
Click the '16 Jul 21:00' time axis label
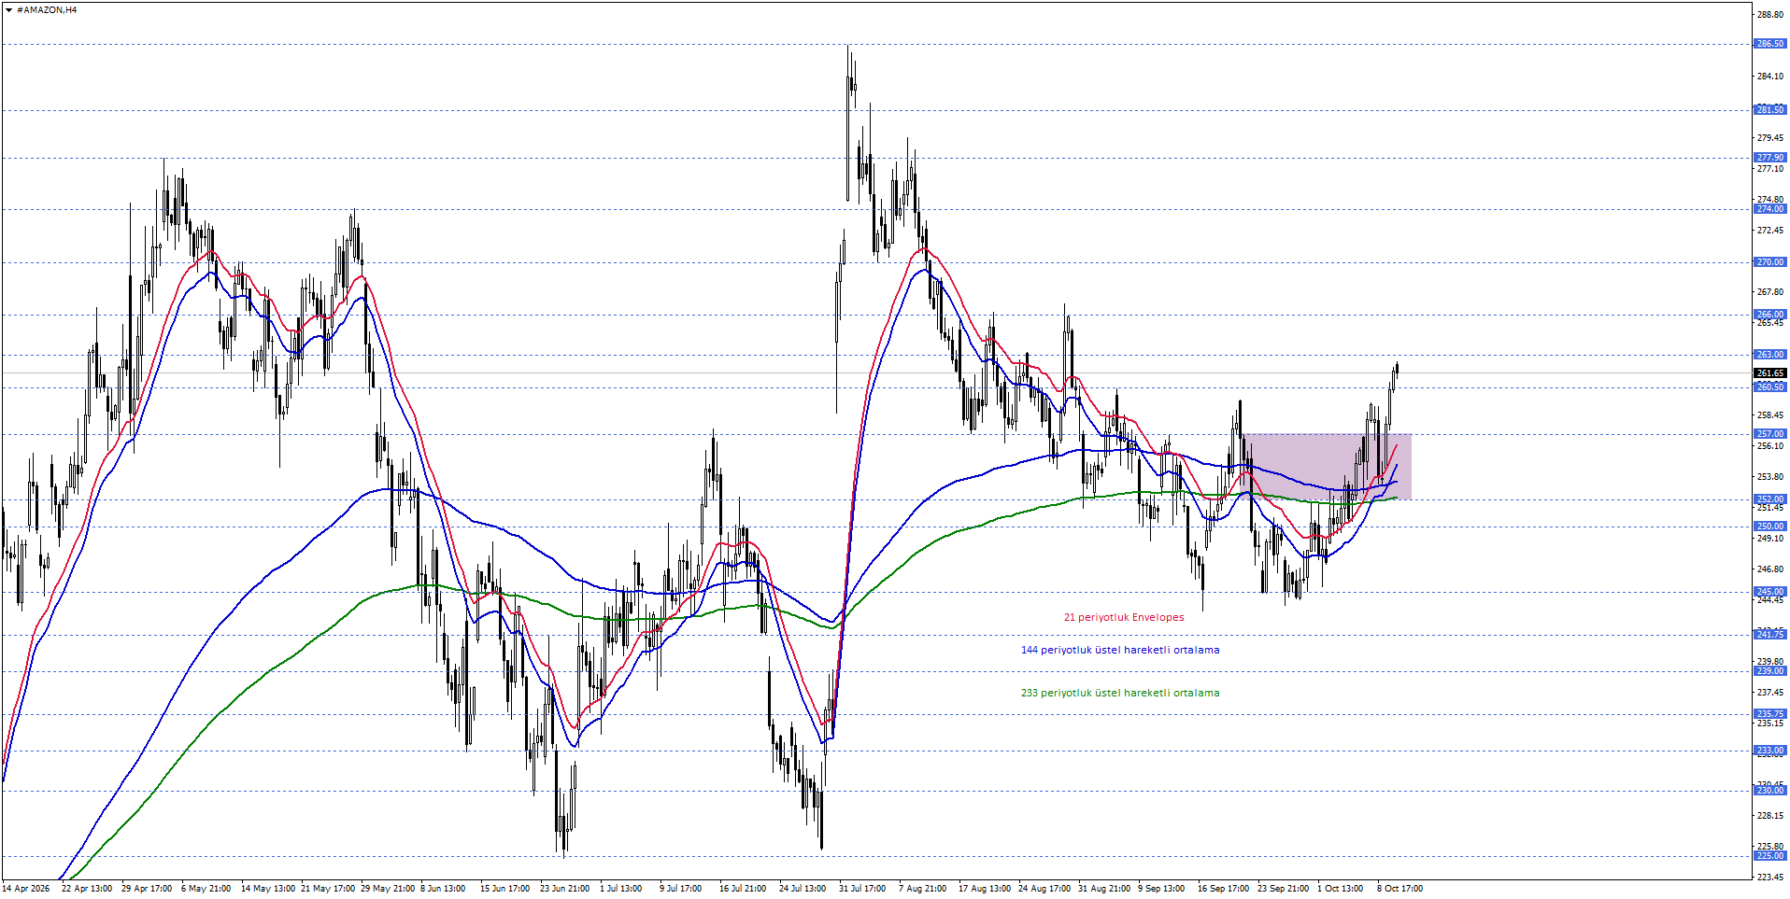point(743,889)
